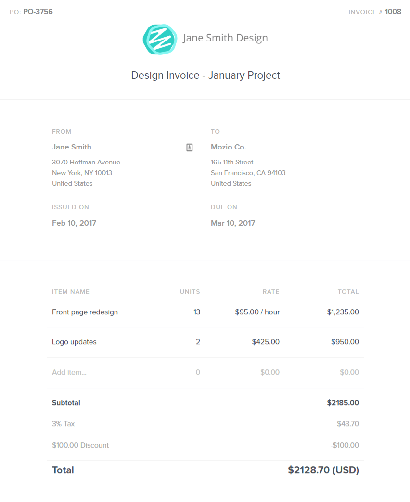Click the contact card icon beside Jane Smith
Viewport: 410px width, 502px height.
tap(190, 148)
